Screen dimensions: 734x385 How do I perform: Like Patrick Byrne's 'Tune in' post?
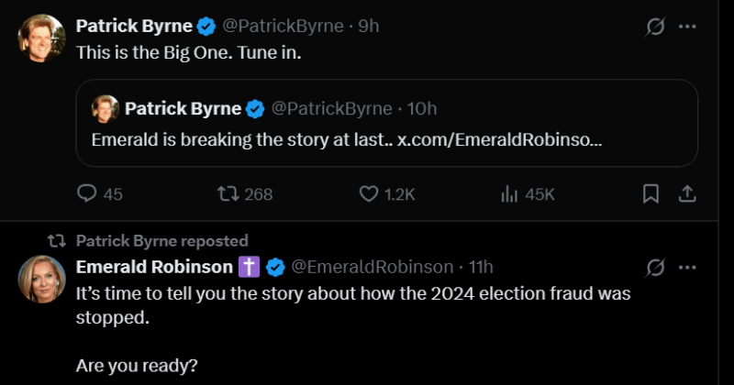[369, 193]
